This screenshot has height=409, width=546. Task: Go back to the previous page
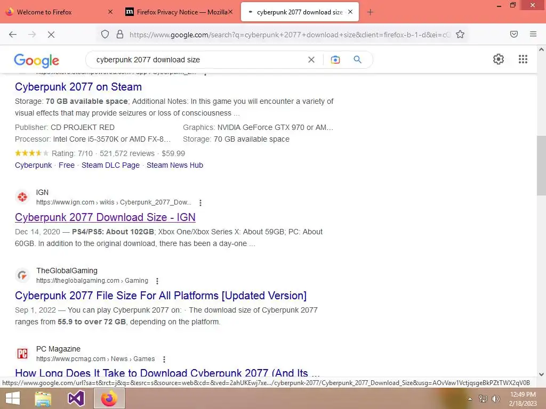(x=13, y=35)
